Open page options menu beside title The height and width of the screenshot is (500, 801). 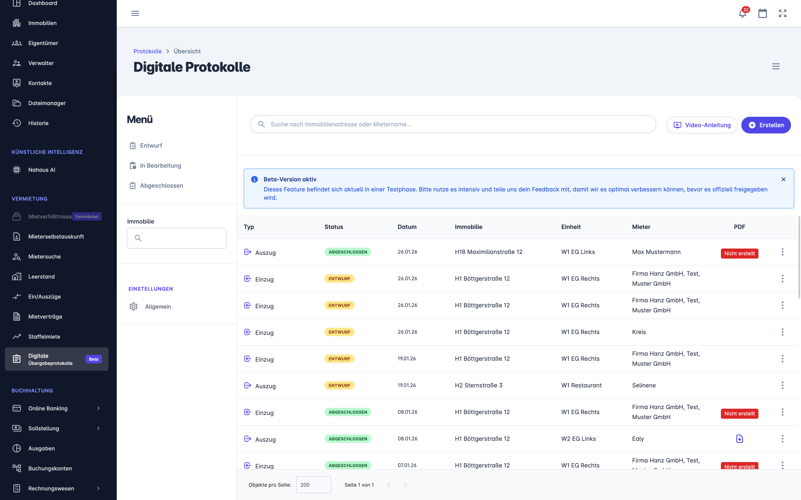coord(776,67)
